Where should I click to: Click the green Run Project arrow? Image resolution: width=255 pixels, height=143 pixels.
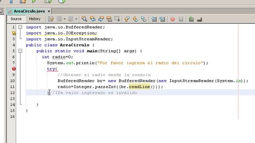(x=34, y=1)
